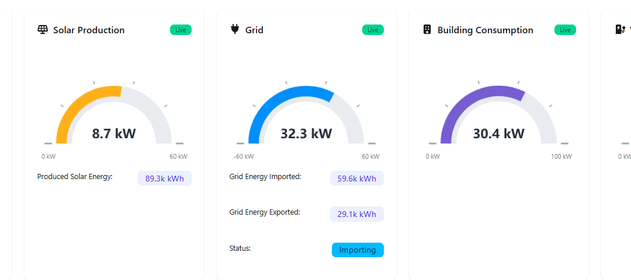This screenshot has height=280, width=631.
Task: Click the 29.1k kWh grid exported value
Action: pyautogui.click(x=356, y=214)
